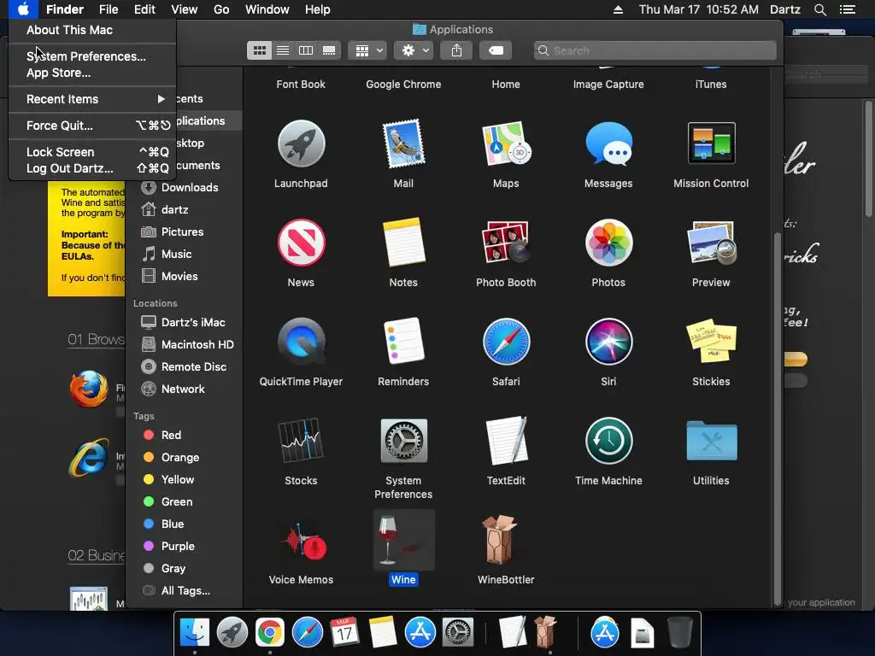
Task: Open the Reminders app icon
Action: pyautogui.click(x=403, y=342)
